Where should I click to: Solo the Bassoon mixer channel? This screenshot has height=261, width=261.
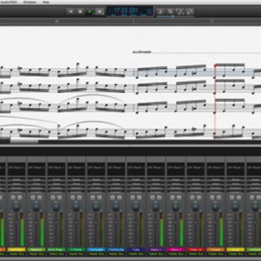(x=39, y=198)
